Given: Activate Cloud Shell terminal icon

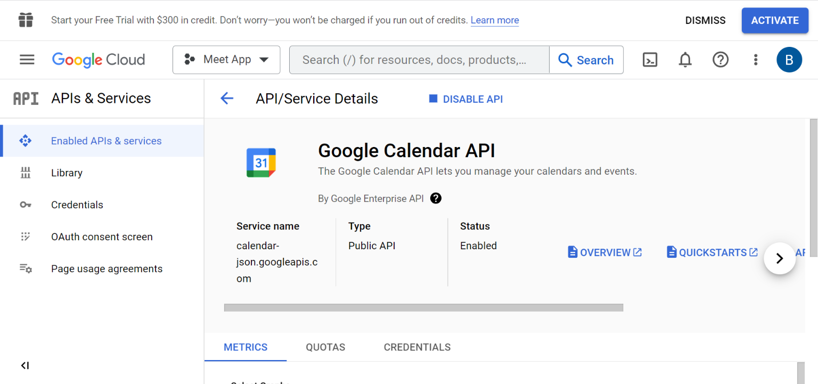Looking at the screenshot, I should click(x=650, y=60).
